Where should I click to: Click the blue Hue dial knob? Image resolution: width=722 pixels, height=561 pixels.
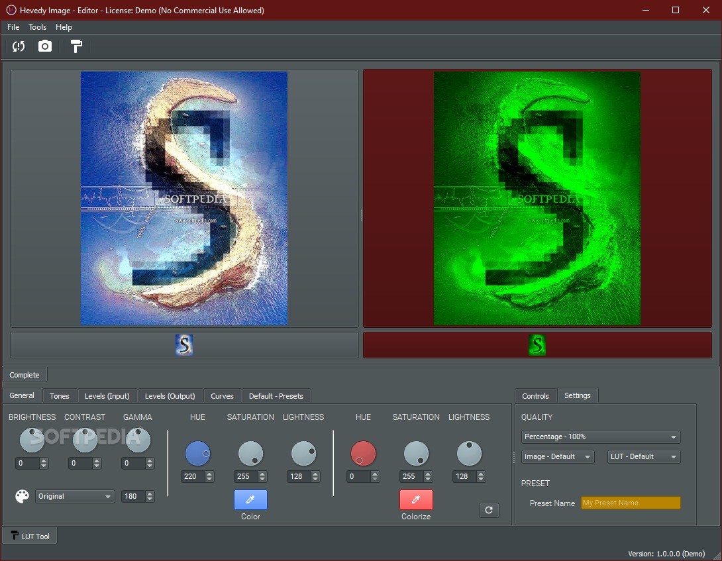pyautogui.click(x=197, y=453)
